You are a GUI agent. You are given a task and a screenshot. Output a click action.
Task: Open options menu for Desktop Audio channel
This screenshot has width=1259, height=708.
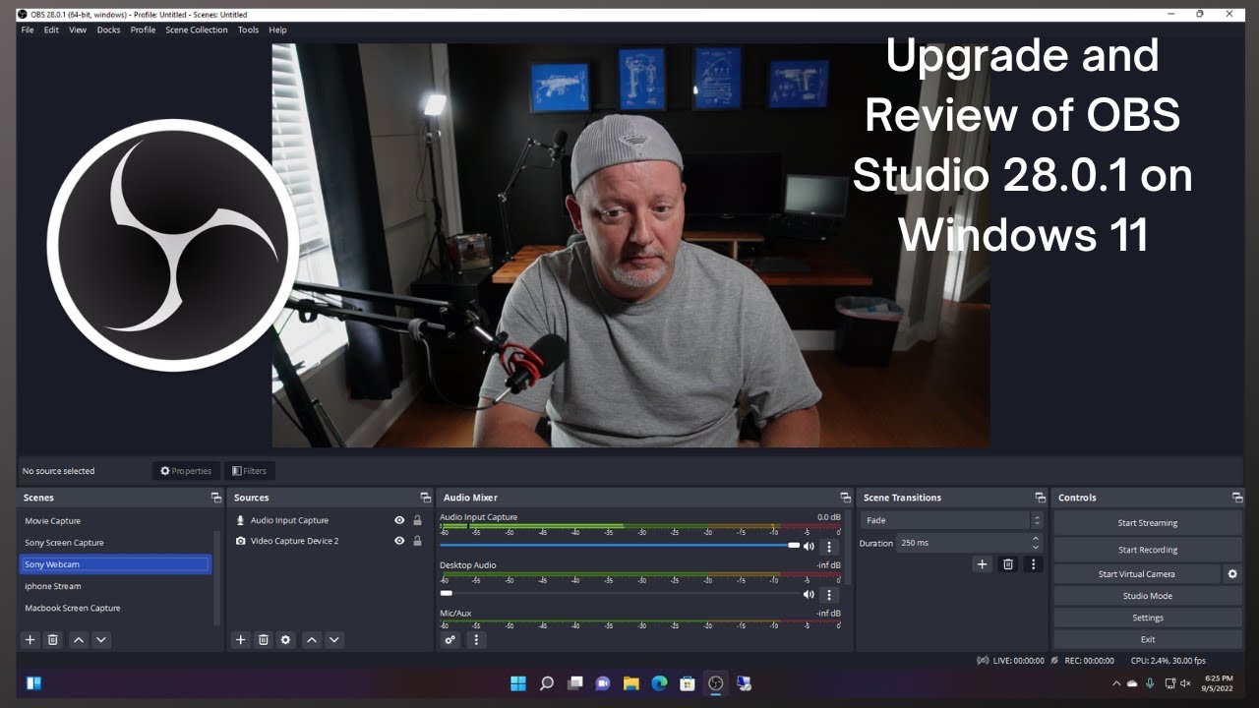coord(829,594)
